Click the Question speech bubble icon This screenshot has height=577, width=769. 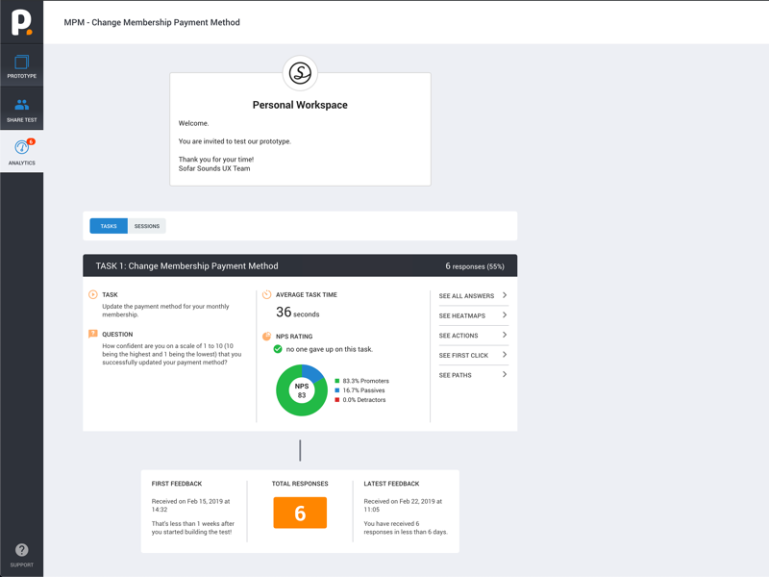click(x=92, y=334)
